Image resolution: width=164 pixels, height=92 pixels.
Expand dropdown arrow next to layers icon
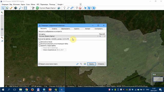61,8
